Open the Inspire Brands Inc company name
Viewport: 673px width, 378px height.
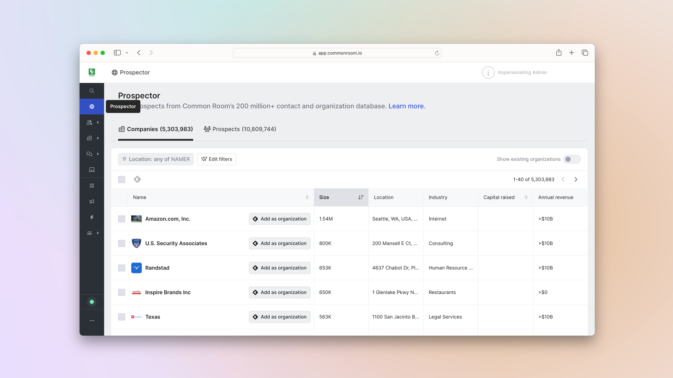tap(168, 292)
